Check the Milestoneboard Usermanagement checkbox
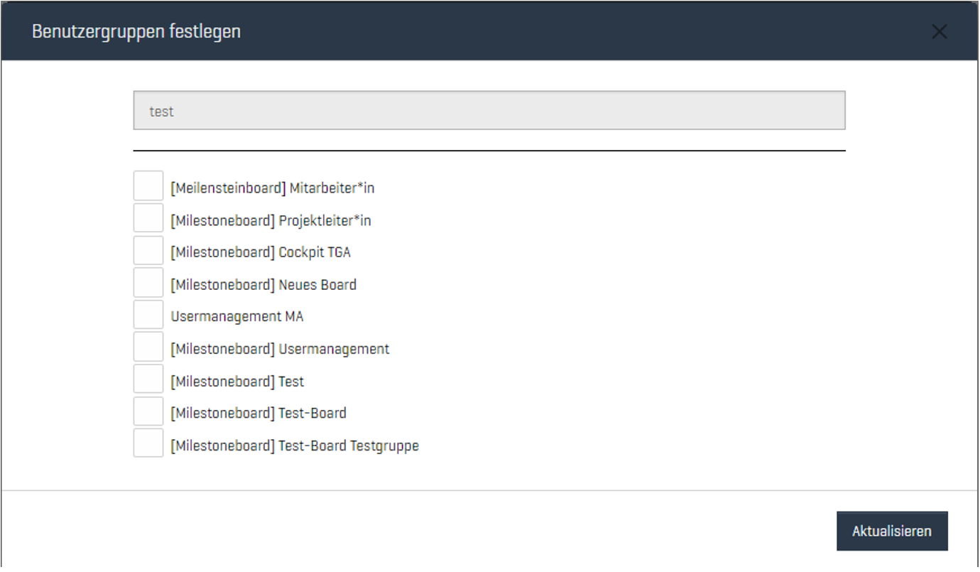This screenshot has width=980, height=572. pyautogui.click(x=148, y=347)
